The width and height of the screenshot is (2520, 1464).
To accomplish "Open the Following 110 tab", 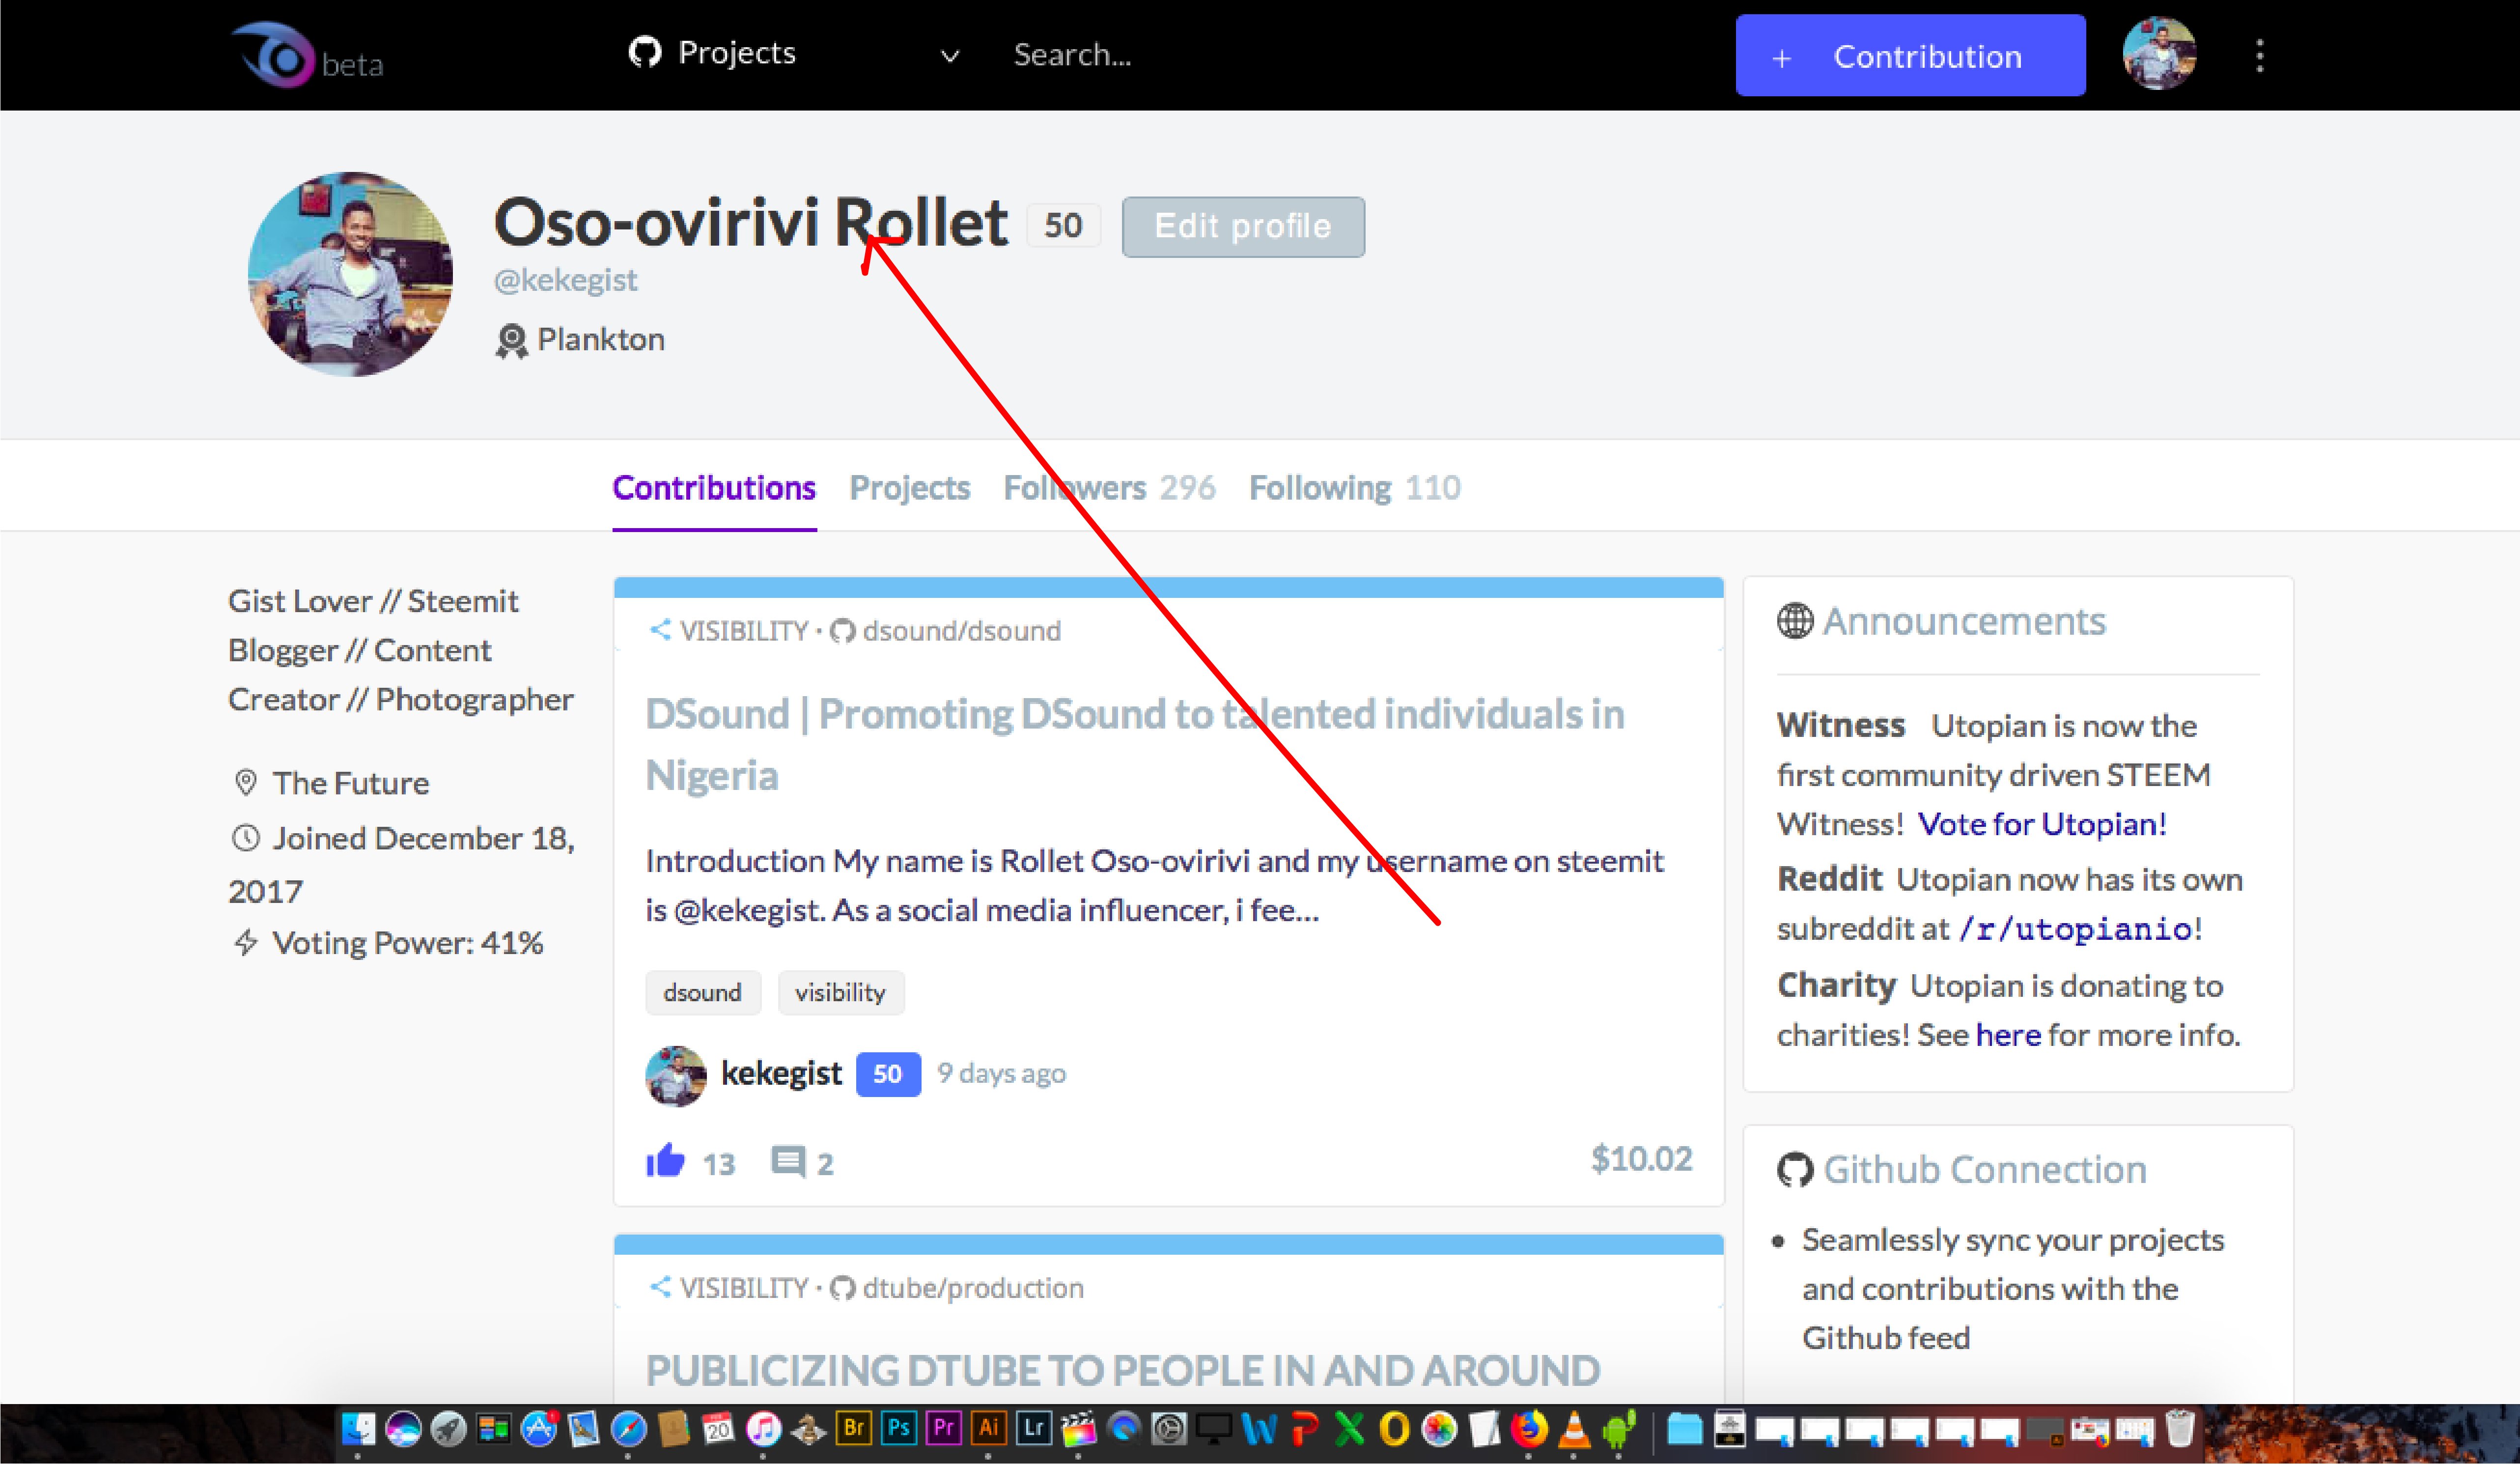I will pyautogui.click(x=1355, y=488).
